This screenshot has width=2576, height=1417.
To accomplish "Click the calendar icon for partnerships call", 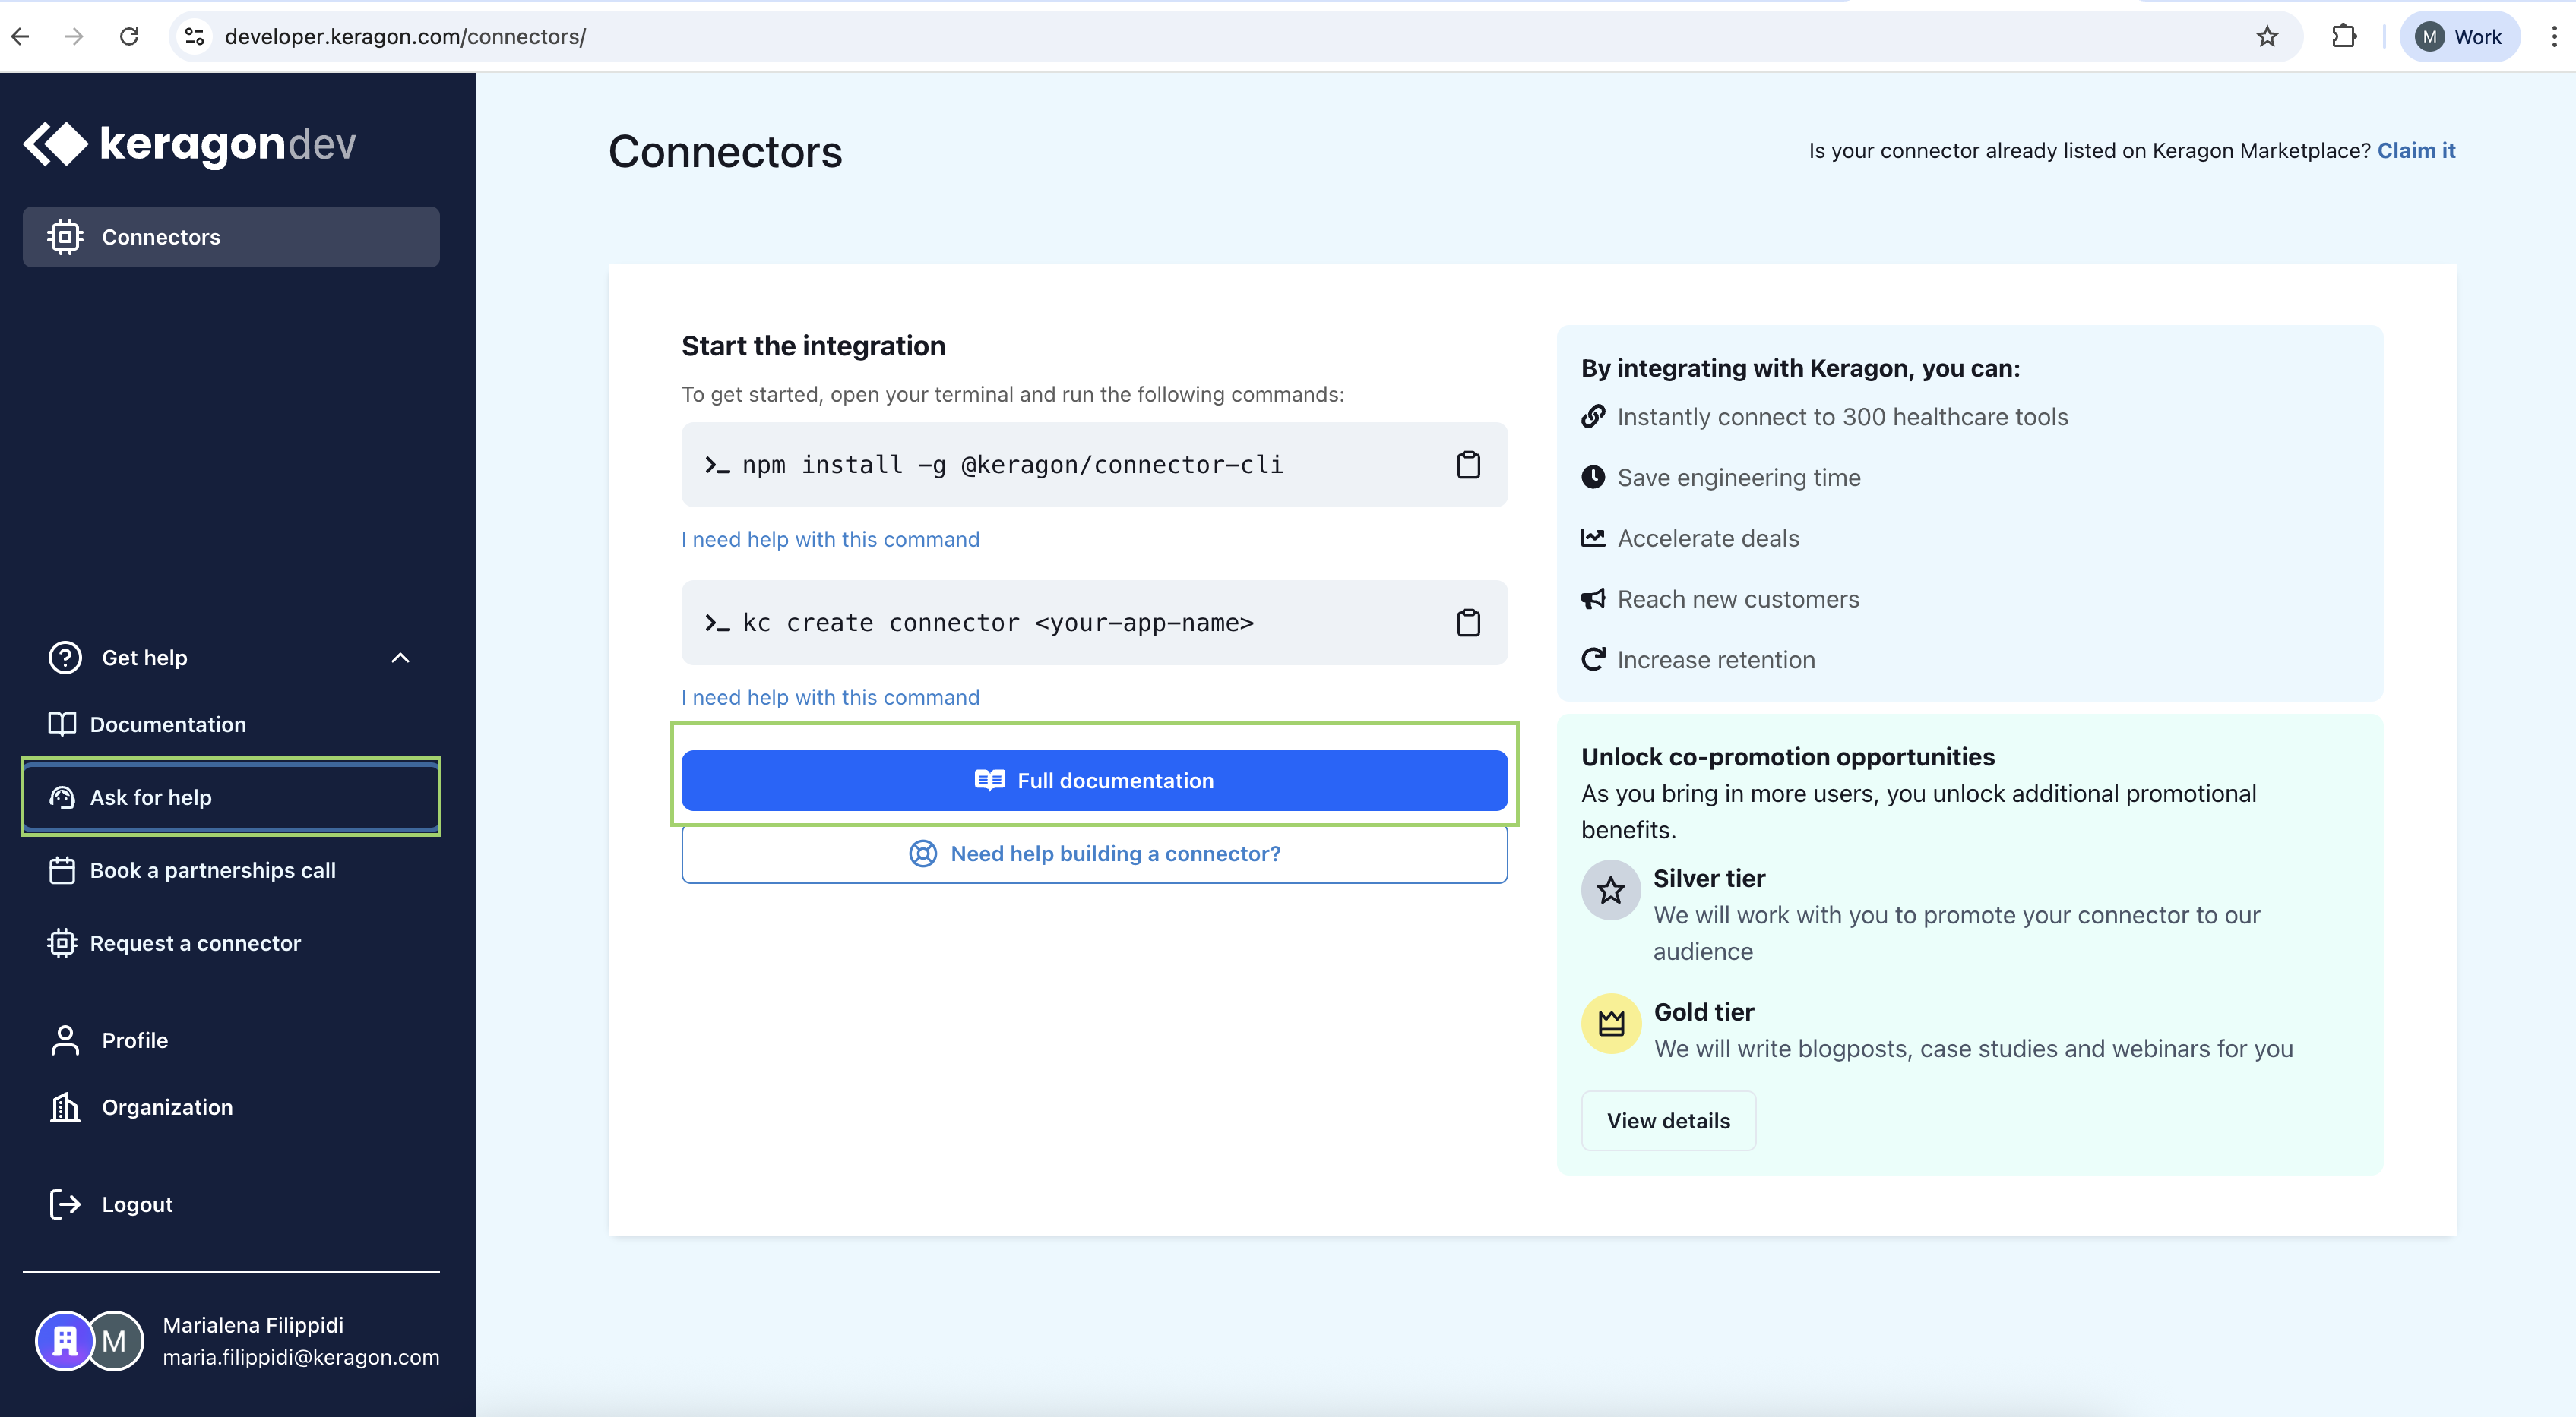I will tap(62, 870).
